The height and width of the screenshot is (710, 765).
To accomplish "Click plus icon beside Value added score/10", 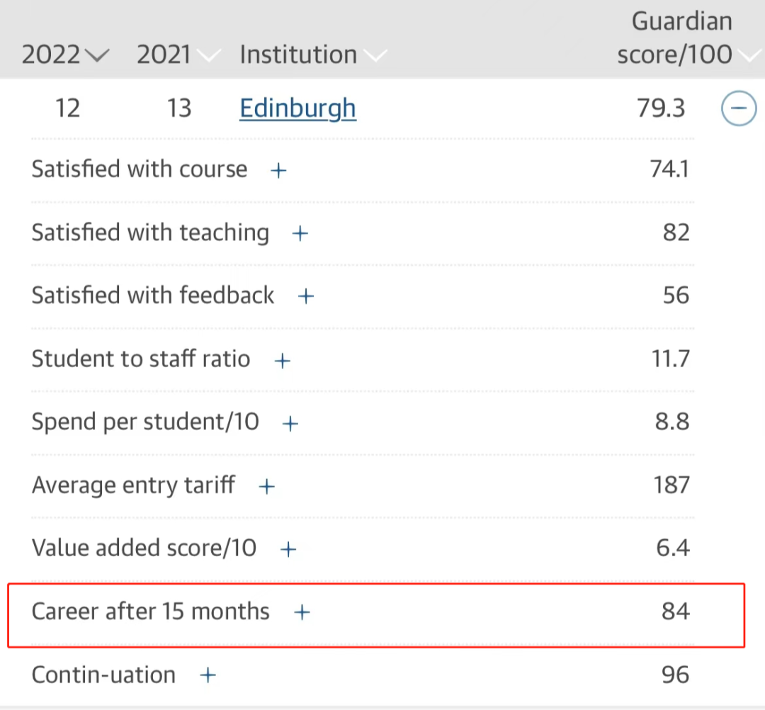I will coord(288,550).
